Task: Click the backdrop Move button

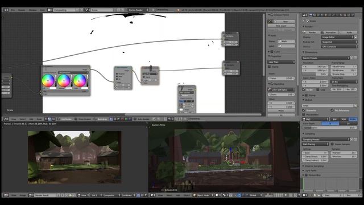Action: 281,111
